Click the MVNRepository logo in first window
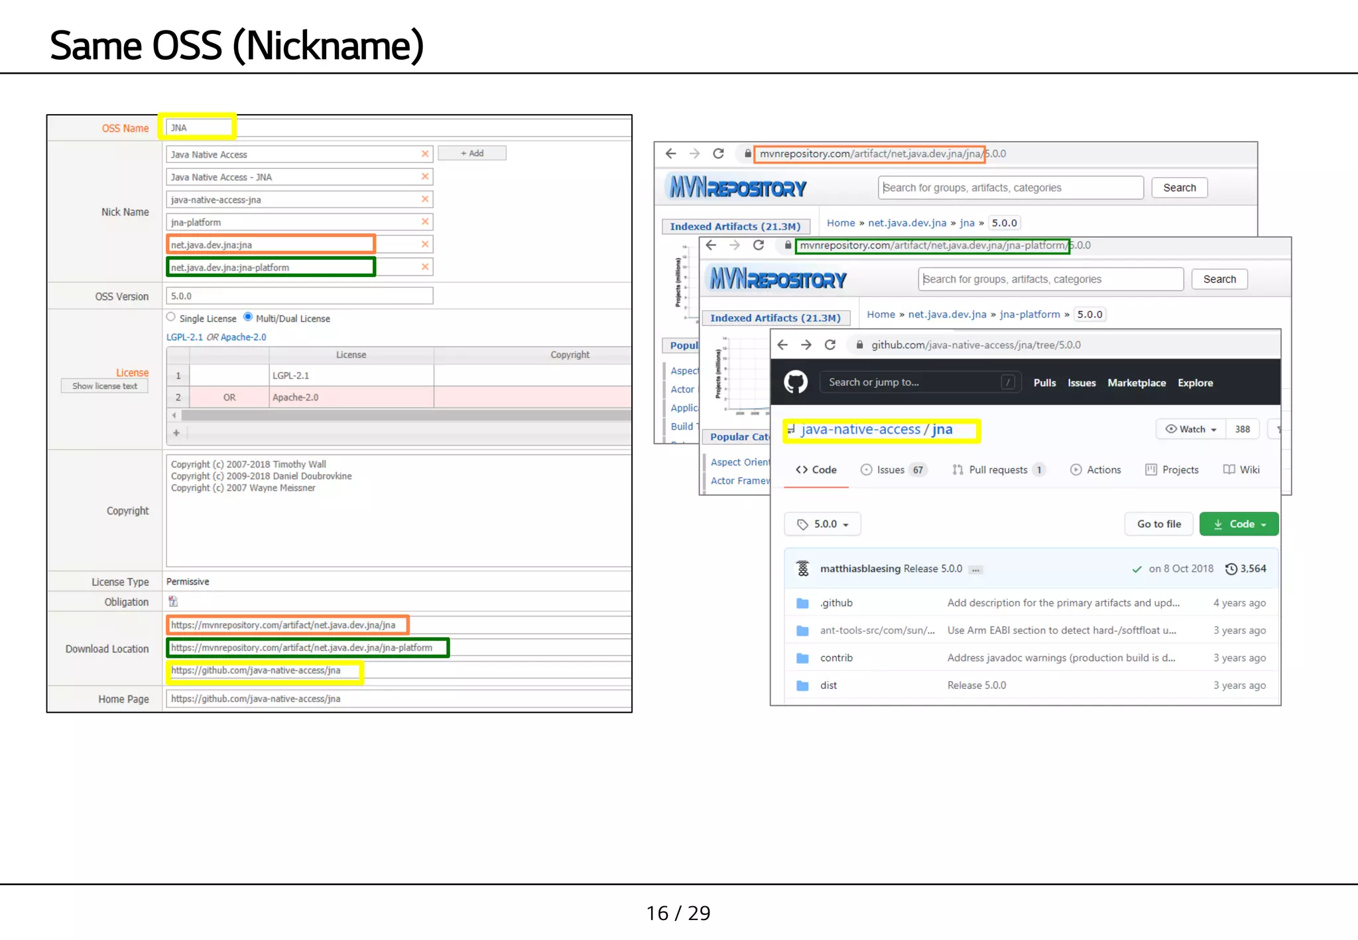 tap(737, 188)
